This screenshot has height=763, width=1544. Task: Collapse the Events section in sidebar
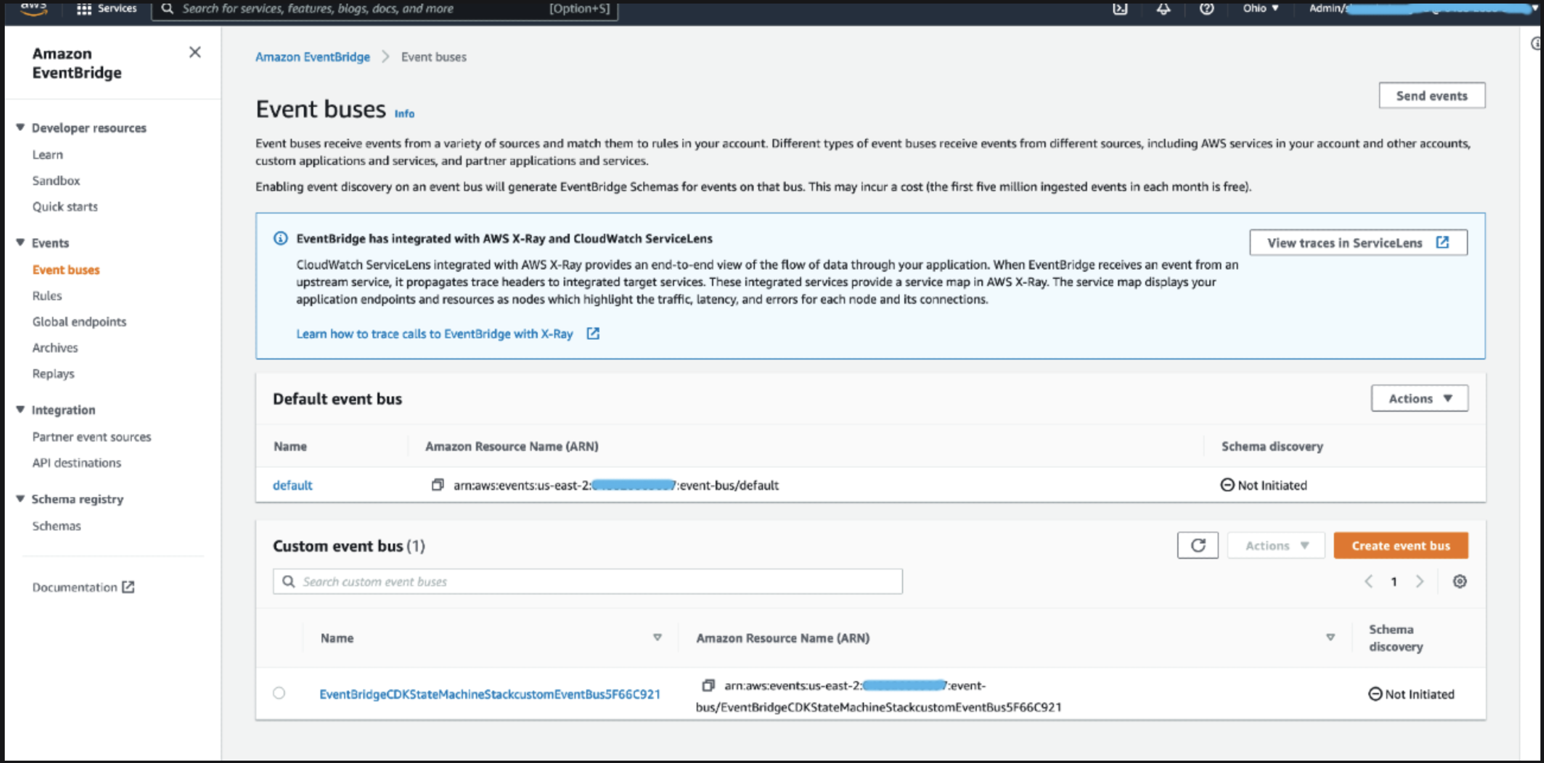click(20, 242)
